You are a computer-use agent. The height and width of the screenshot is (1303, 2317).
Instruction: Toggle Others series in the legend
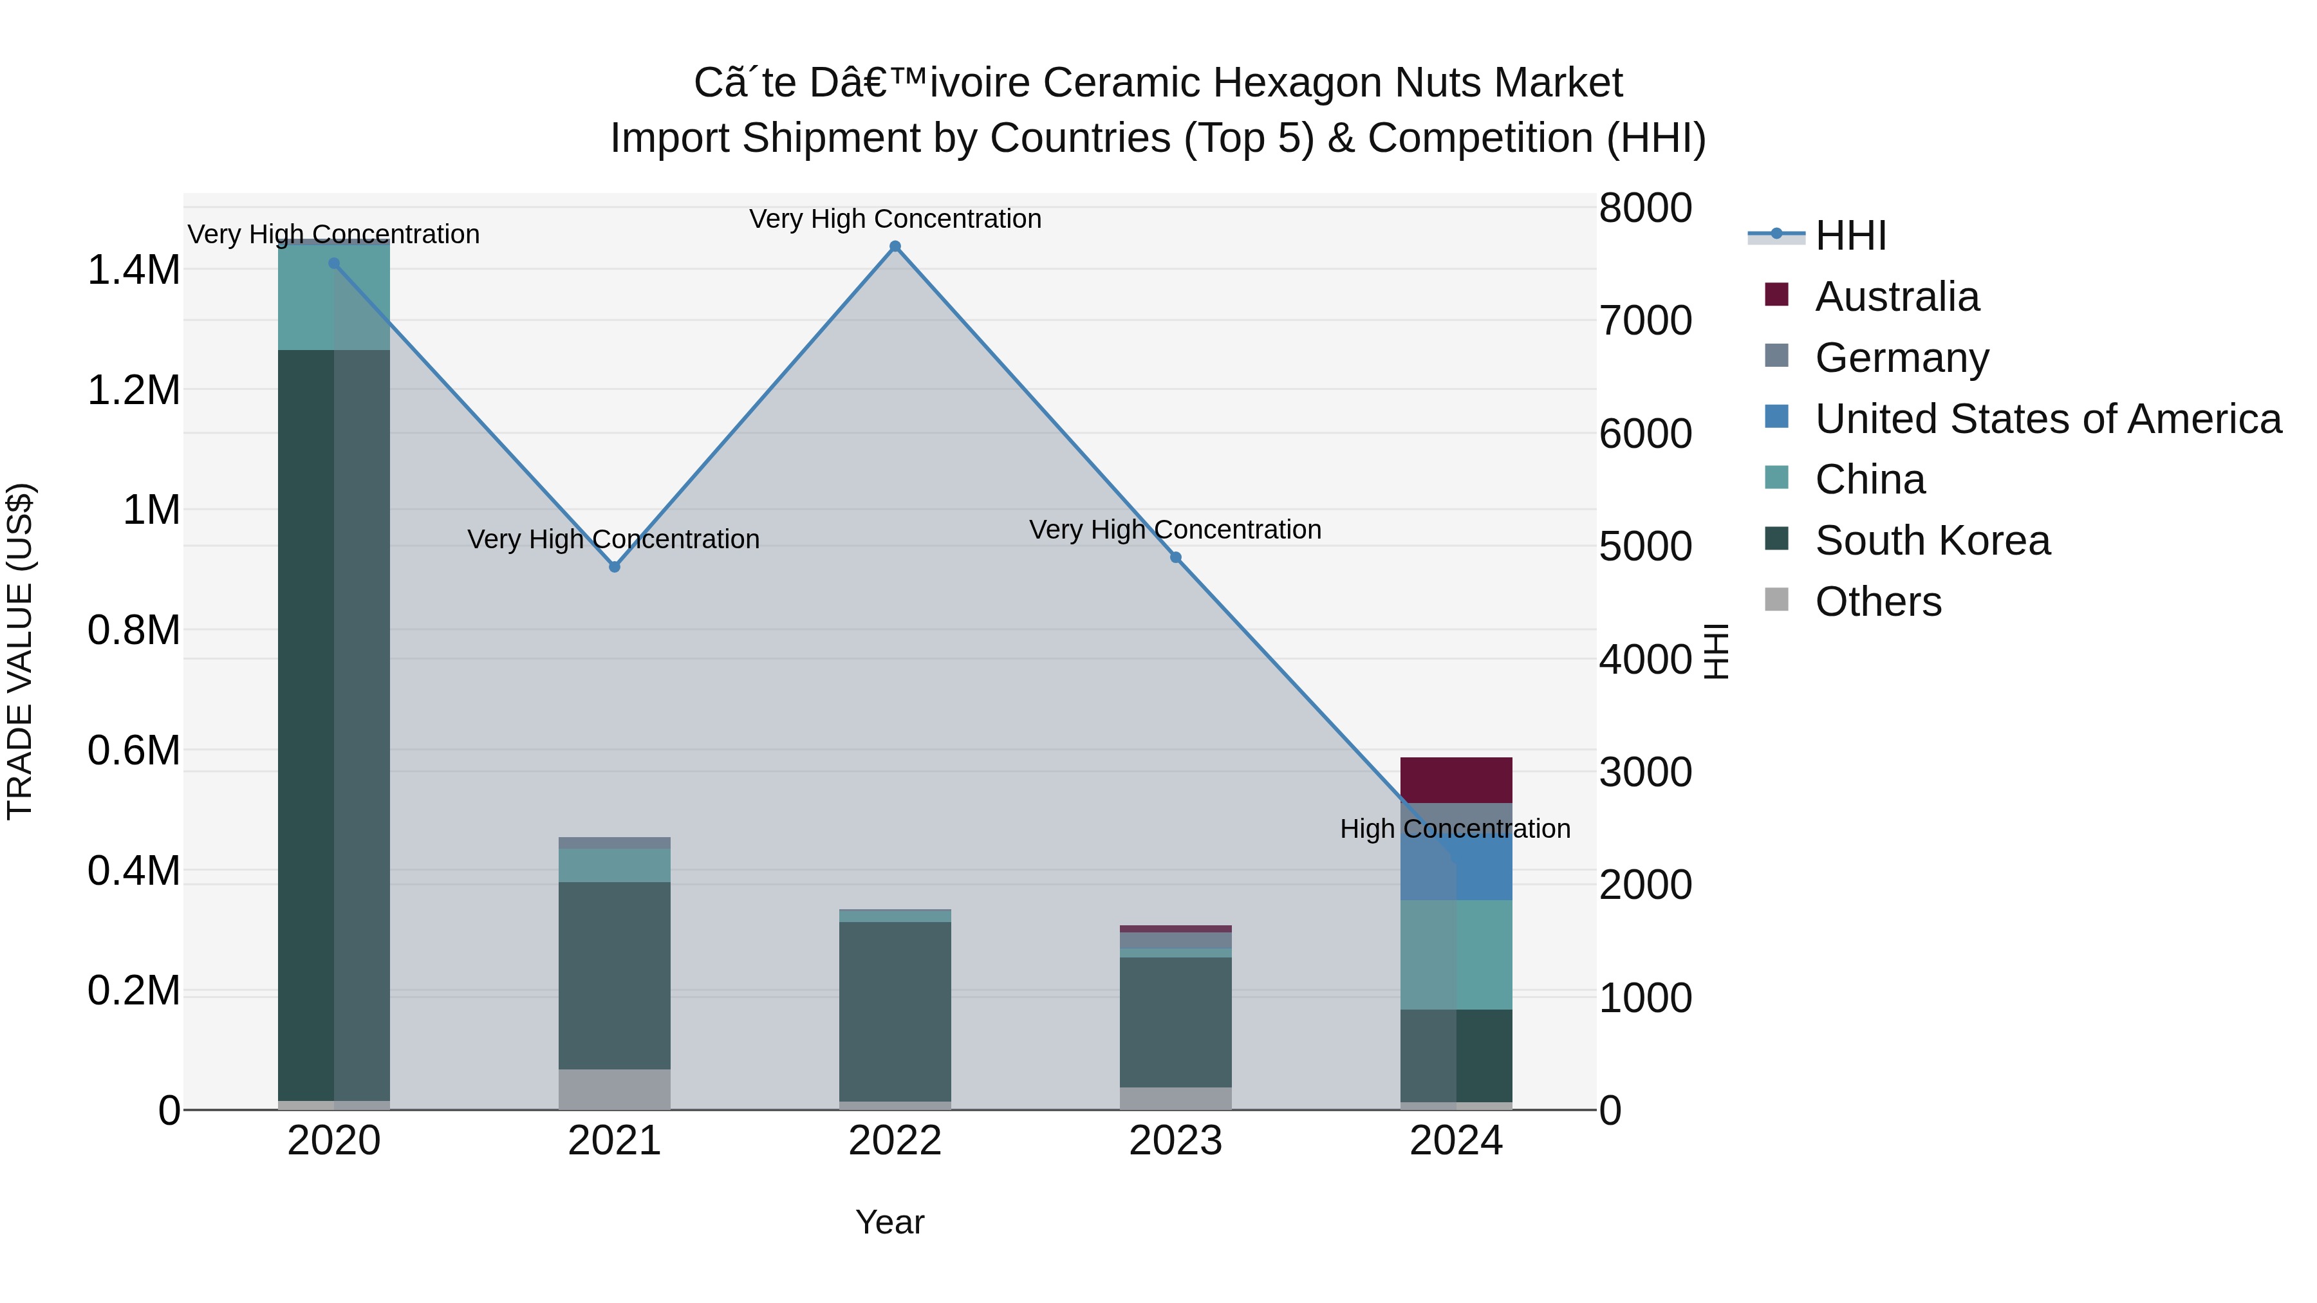click(1853, 602)
